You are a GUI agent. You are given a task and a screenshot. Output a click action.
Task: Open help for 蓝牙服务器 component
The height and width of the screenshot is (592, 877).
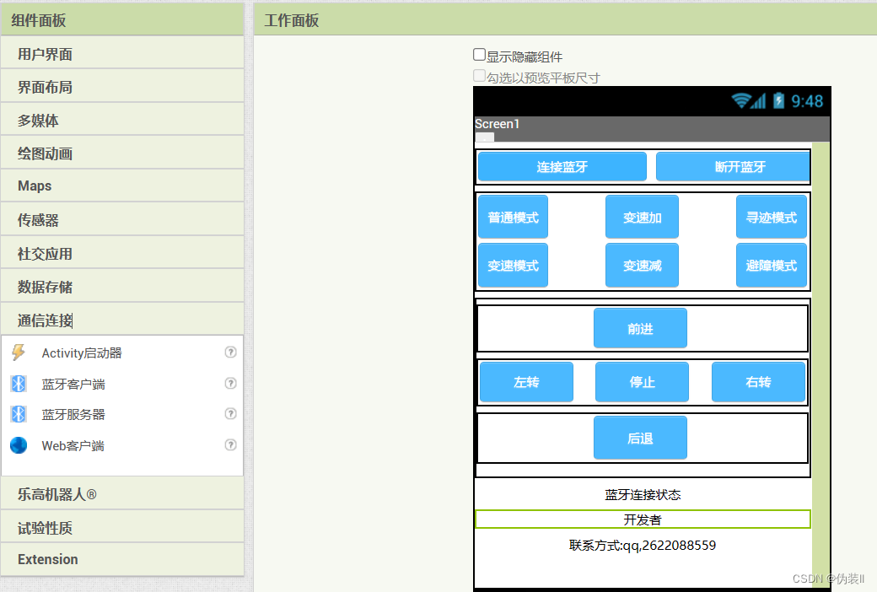pos(230,413)
